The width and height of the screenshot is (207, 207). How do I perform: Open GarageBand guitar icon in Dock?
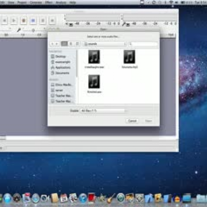point(111,198)
